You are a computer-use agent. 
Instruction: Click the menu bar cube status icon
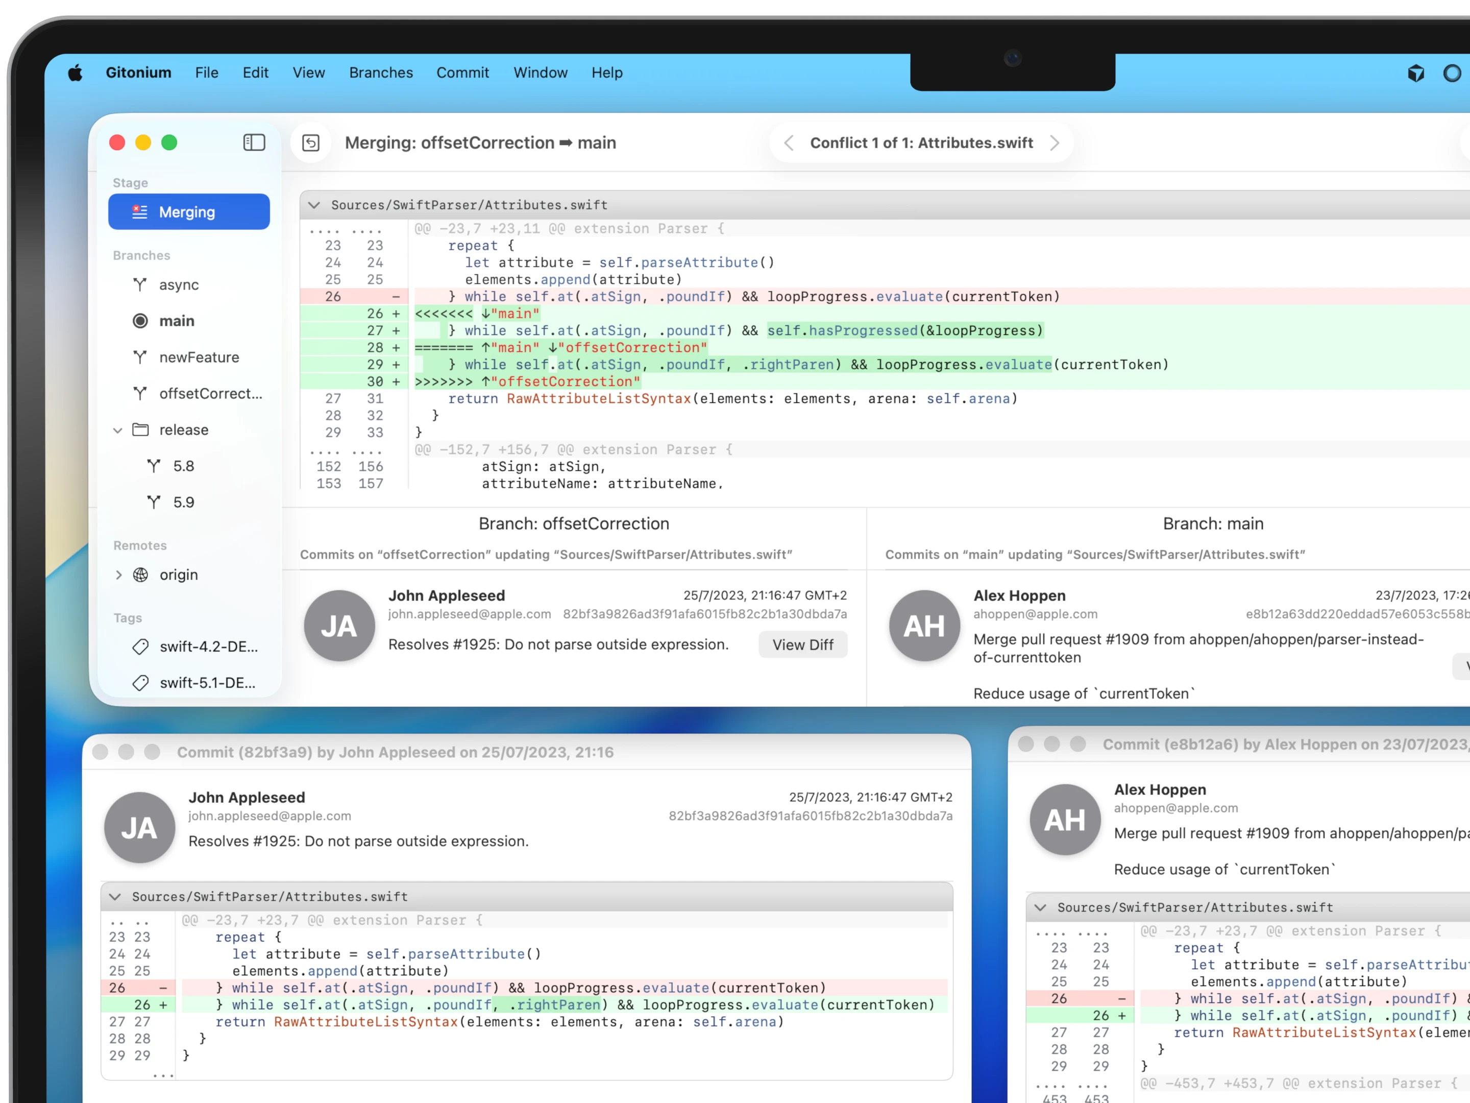point(1415,73)
